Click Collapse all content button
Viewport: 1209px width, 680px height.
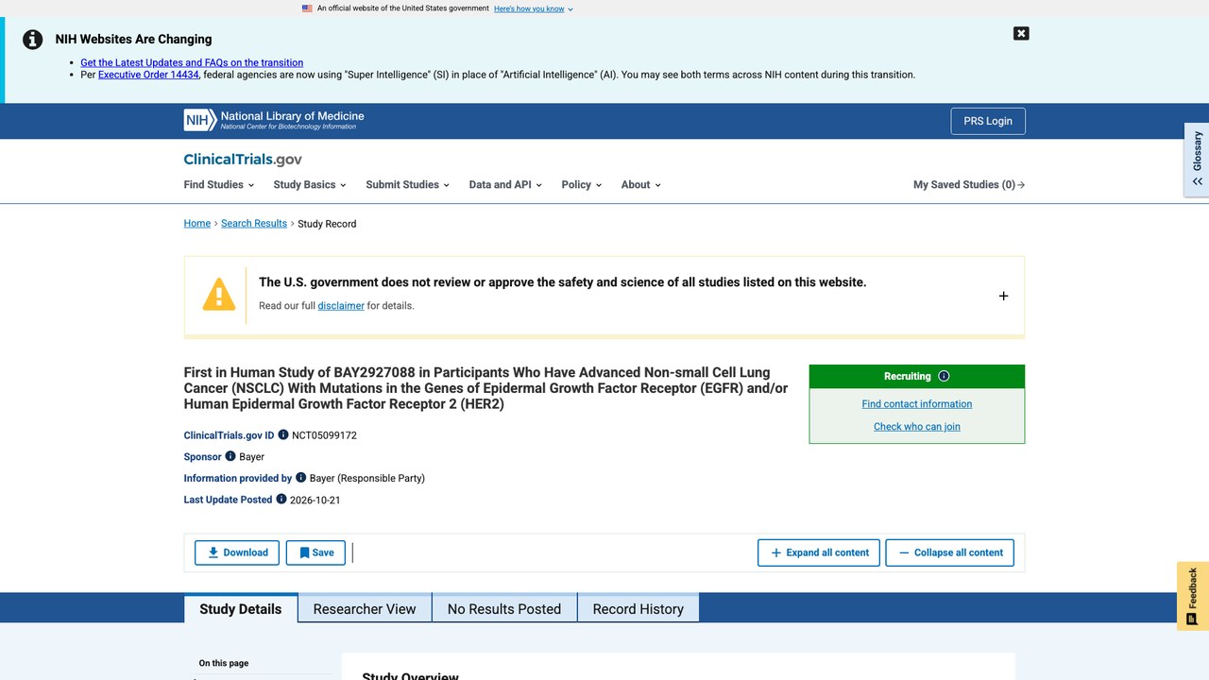[x=950, y=552]
